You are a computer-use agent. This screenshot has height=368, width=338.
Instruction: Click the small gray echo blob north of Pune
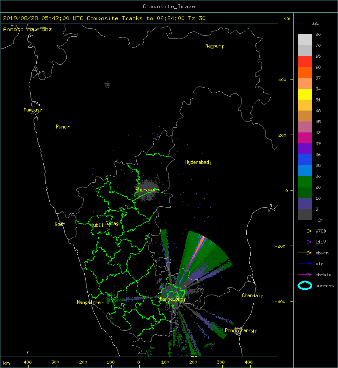pyautogui.click(x=107, y=84)
